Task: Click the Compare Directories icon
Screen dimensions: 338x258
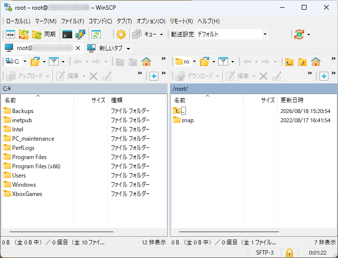Action: coord(24,34)
